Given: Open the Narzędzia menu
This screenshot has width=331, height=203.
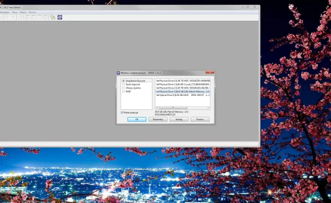Looking at the screenshot, I should pos(5,12).
